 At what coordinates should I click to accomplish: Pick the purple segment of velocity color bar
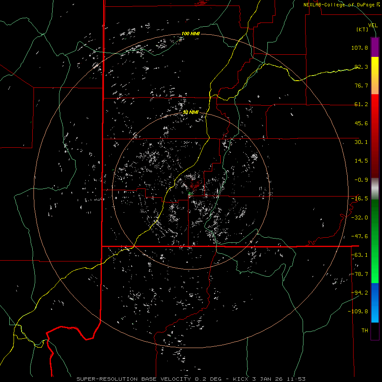375,47
